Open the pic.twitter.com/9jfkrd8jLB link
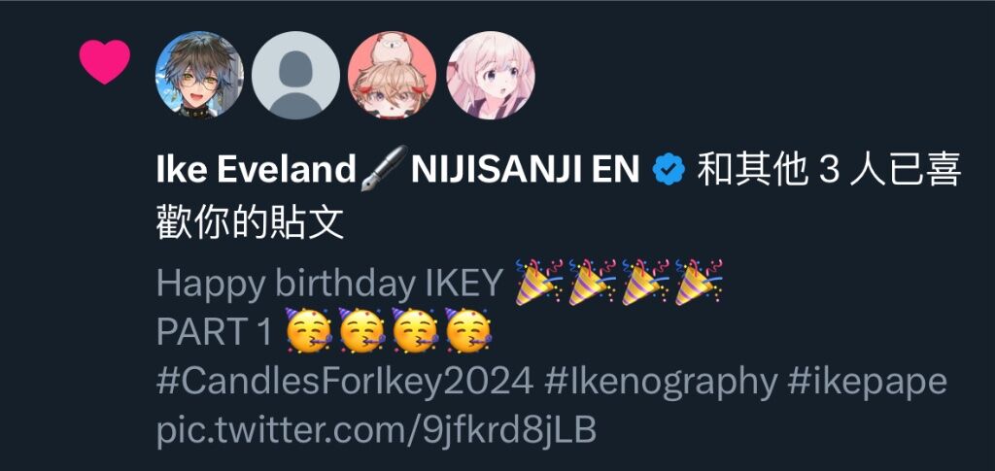This screenshot has height=471, width=995. [376, 430]
